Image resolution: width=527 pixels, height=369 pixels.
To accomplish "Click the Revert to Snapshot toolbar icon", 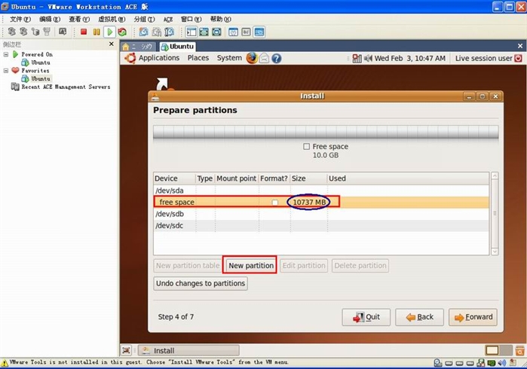I will pos(157,32).
